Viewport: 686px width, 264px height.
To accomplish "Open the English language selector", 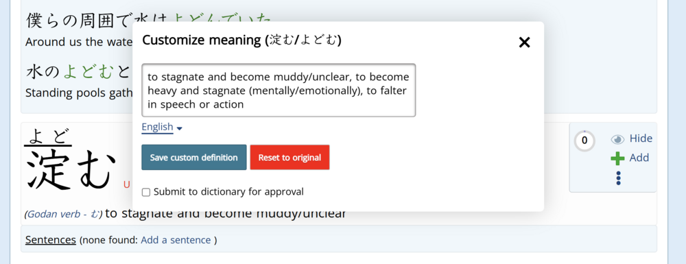I will click(162, 127).
